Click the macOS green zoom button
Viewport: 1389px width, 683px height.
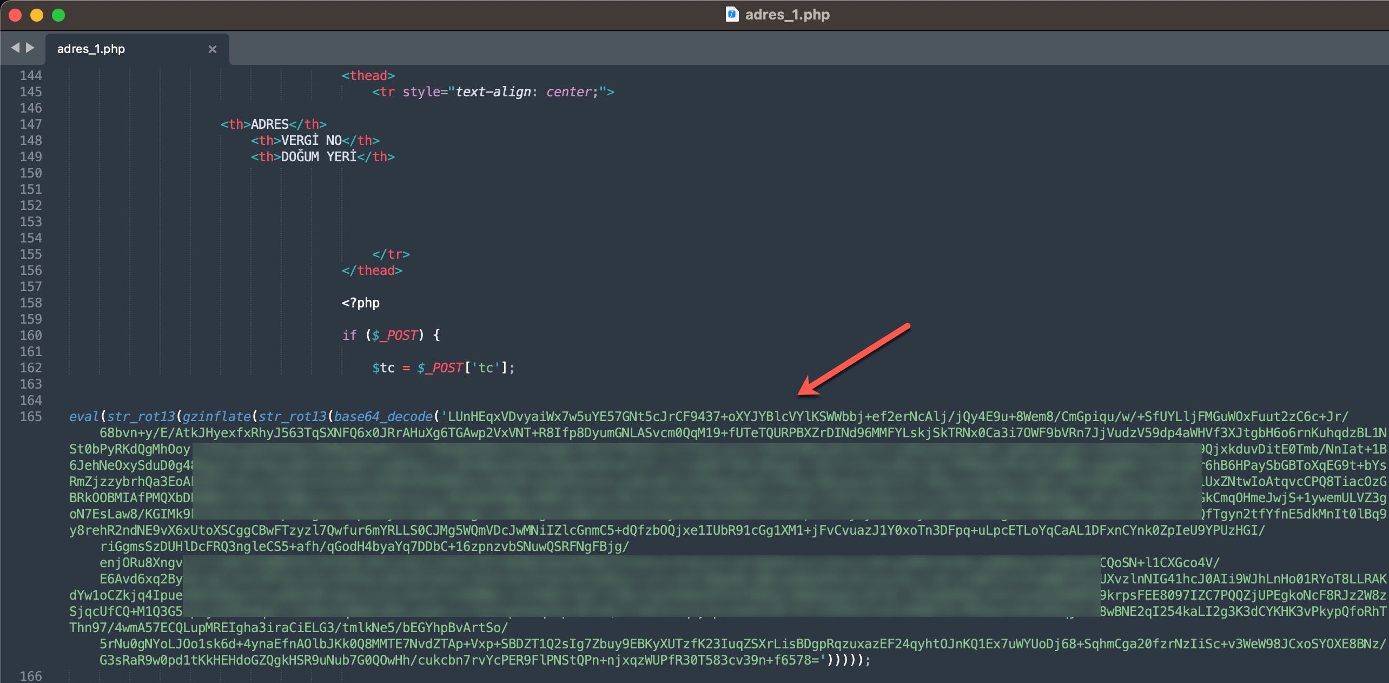coord(58,15)
